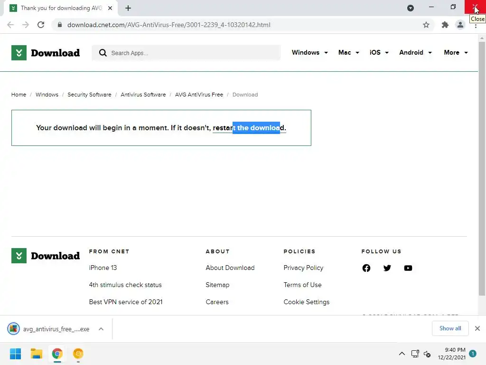Close the AVG download tab
This screenshot has height=365, width=486.
coord(110,8)
